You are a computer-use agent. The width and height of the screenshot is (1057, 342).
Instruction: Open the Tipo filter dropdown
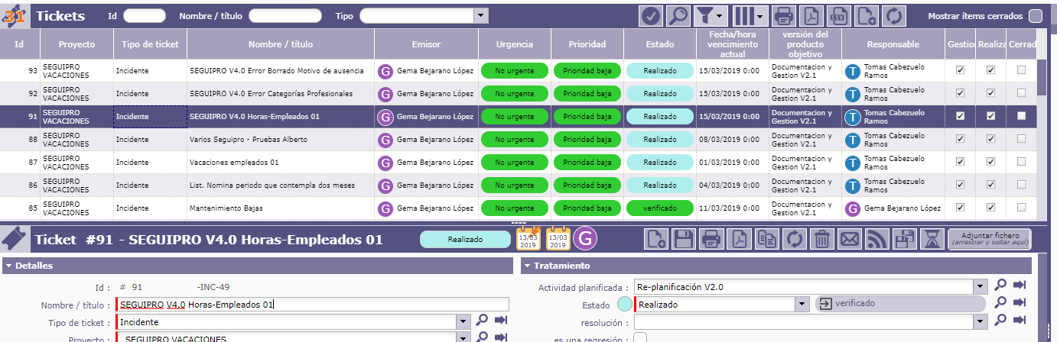480,16
